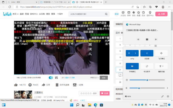Open 直播 nav item
The width and height of the screenshot is (173, 108).
27,14
